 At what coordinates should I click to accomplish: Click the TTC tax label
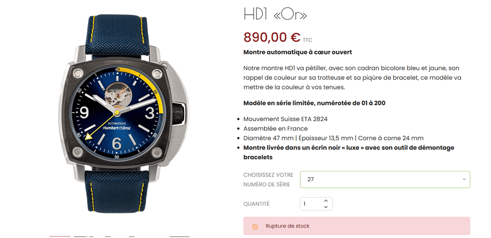pos(307,40)
